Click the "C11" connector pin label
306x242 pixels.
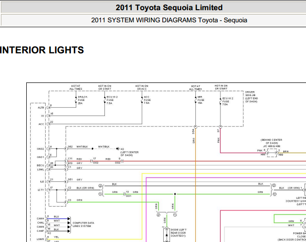point(70,159)
